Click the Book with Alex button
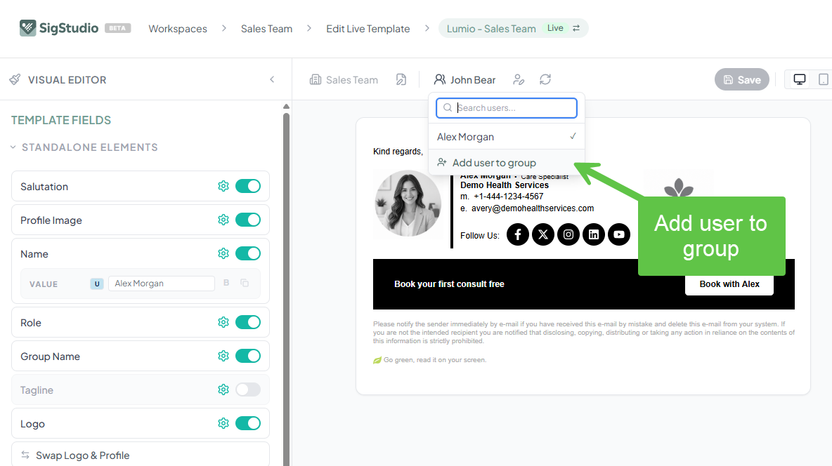832x466 pixels. [x=729, y=284]
